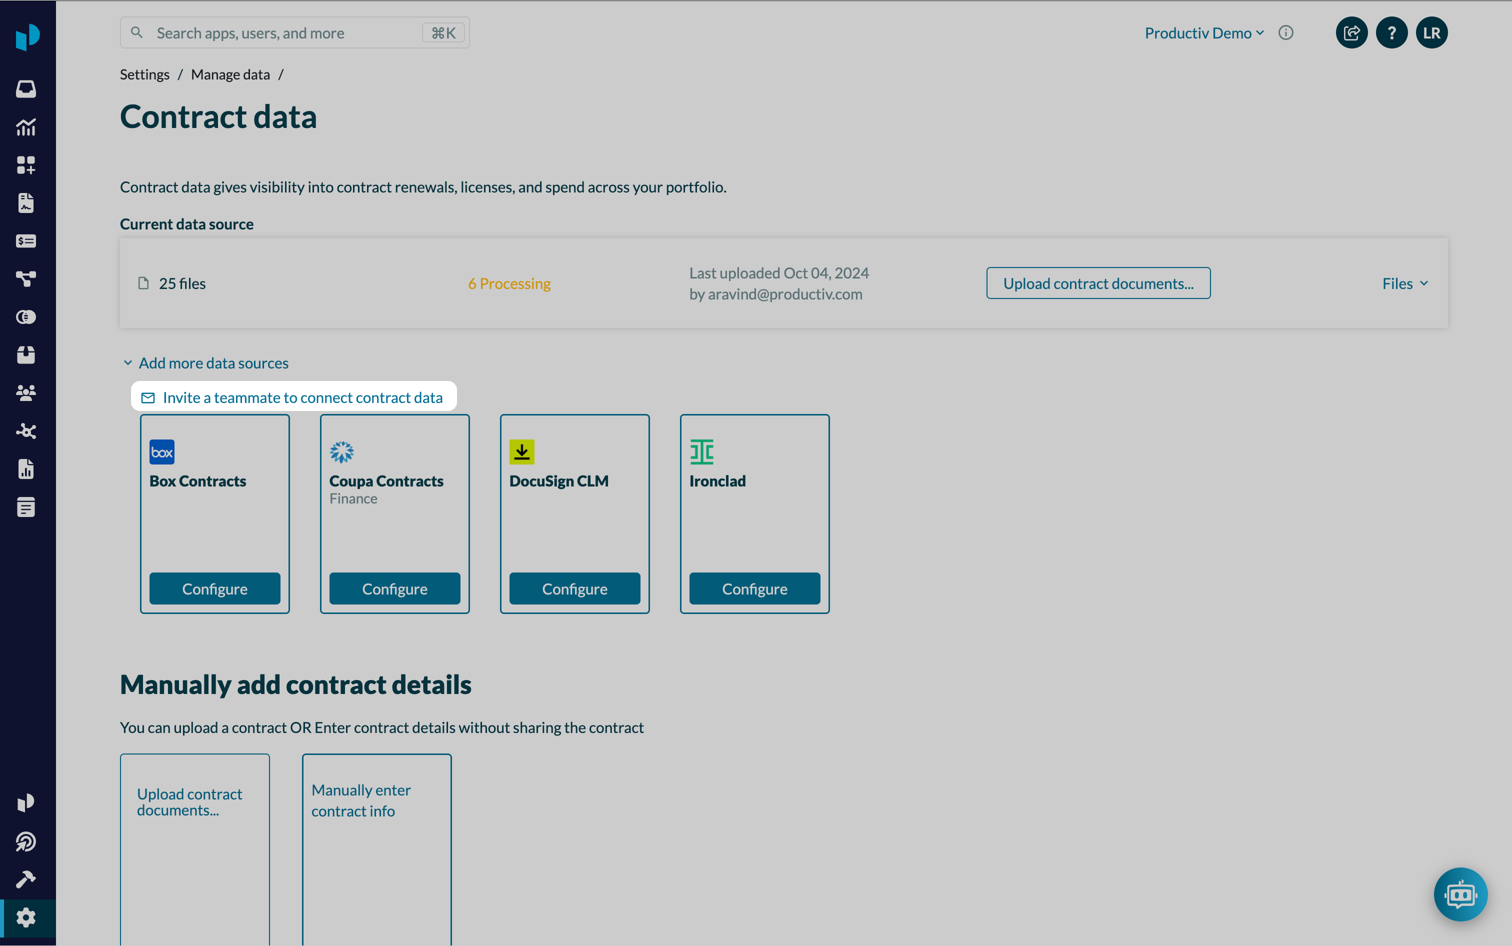Image resolution: width=1512 pixels, height=946 pixels.
Task: Open the people group sidebar icon
Action: [x=25, y=393]
